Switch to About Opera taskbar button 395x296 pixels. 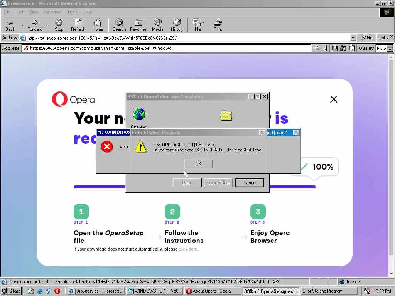pyautogui.click(x=213, y=291)
